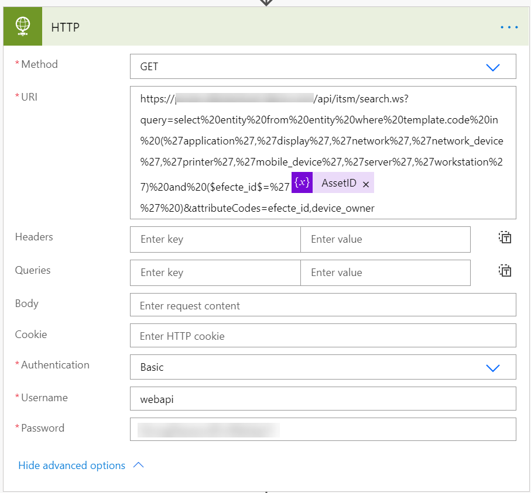Click the HTTP globe connector icon
The height and width of the screenshot is (493, 531).
[x=22, y=27]
